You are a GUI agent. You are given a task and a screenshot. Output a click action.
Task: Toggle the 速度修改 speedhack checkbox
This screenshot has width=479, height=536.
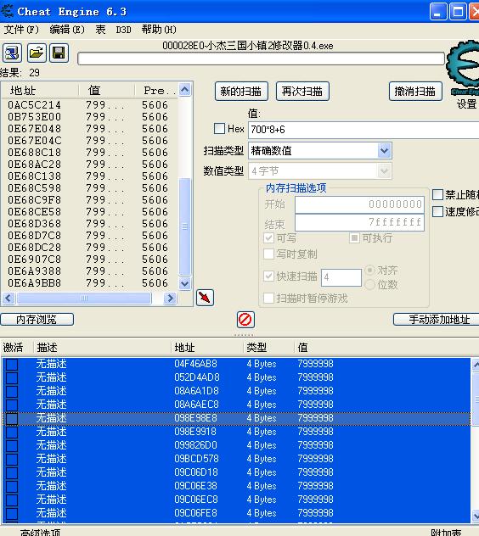pos(437,211)
